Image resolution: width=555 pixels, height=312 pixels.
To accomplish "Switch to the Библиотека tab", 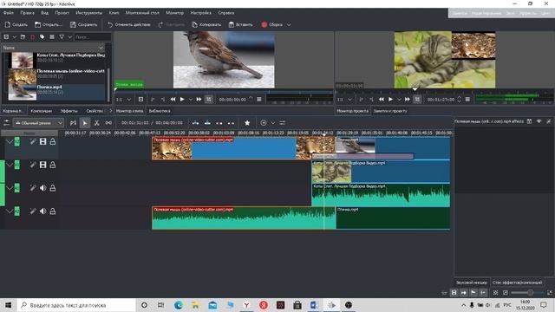I will pos(160,111).
